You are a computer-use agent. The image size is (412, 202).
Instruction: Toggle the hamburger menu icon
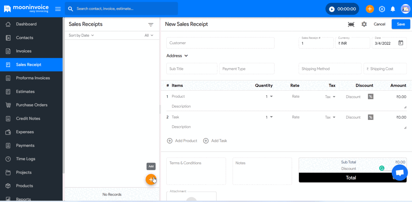[58, 9]
